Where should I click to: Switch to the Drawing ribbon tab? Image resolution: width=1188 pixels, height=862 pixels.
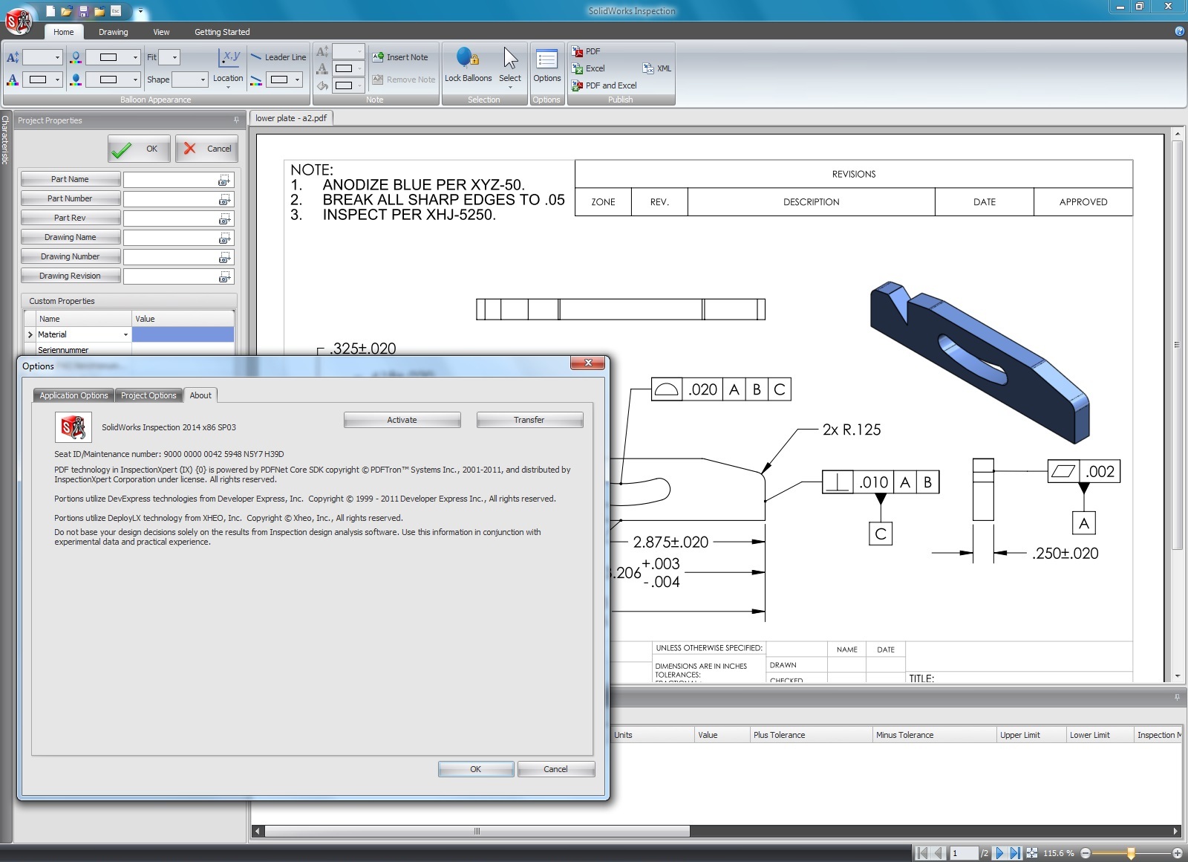click(x=114, y=32)
